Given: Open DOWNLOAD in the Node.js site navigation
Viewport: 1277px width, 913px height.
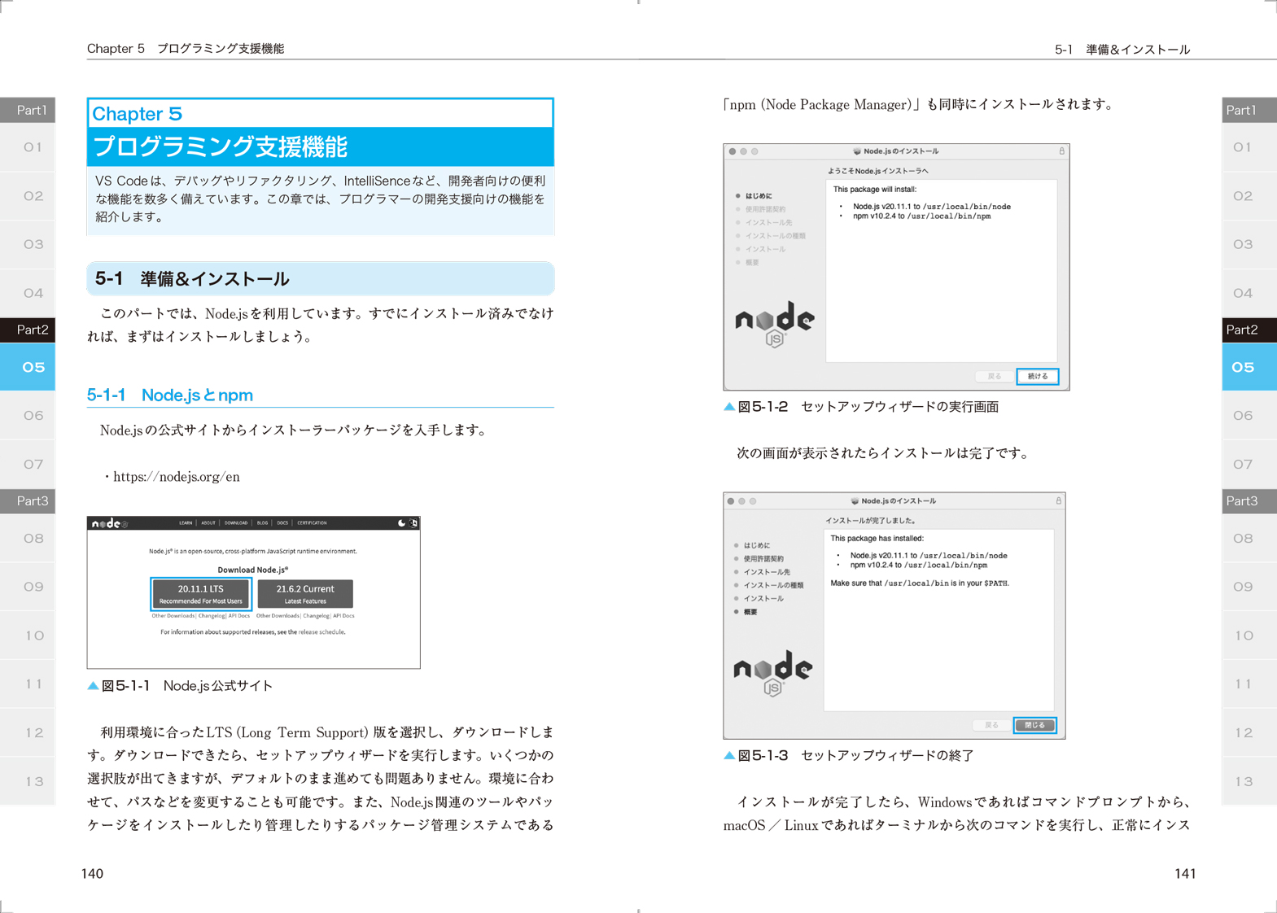Looking at the screenshot, I should pyautogui.click(x=236, y=523).
